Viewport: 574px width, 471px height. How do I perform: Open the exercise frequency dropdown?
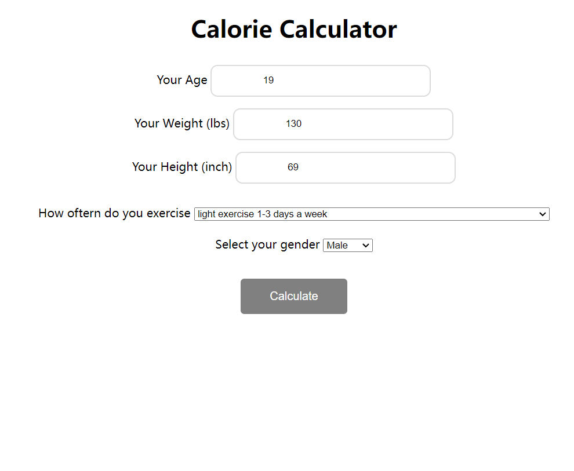[371, 214]
